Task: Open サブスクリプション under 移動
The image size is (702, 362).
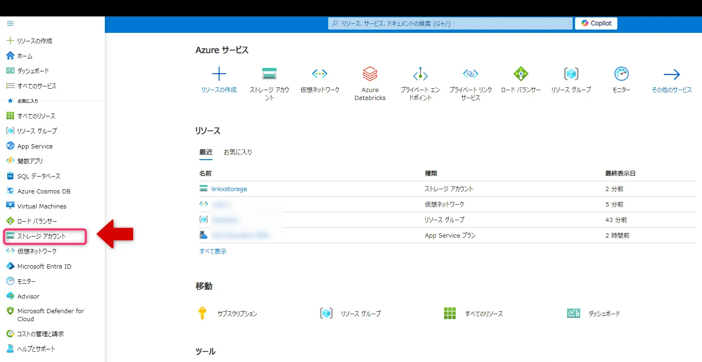Action: [228, 313]
